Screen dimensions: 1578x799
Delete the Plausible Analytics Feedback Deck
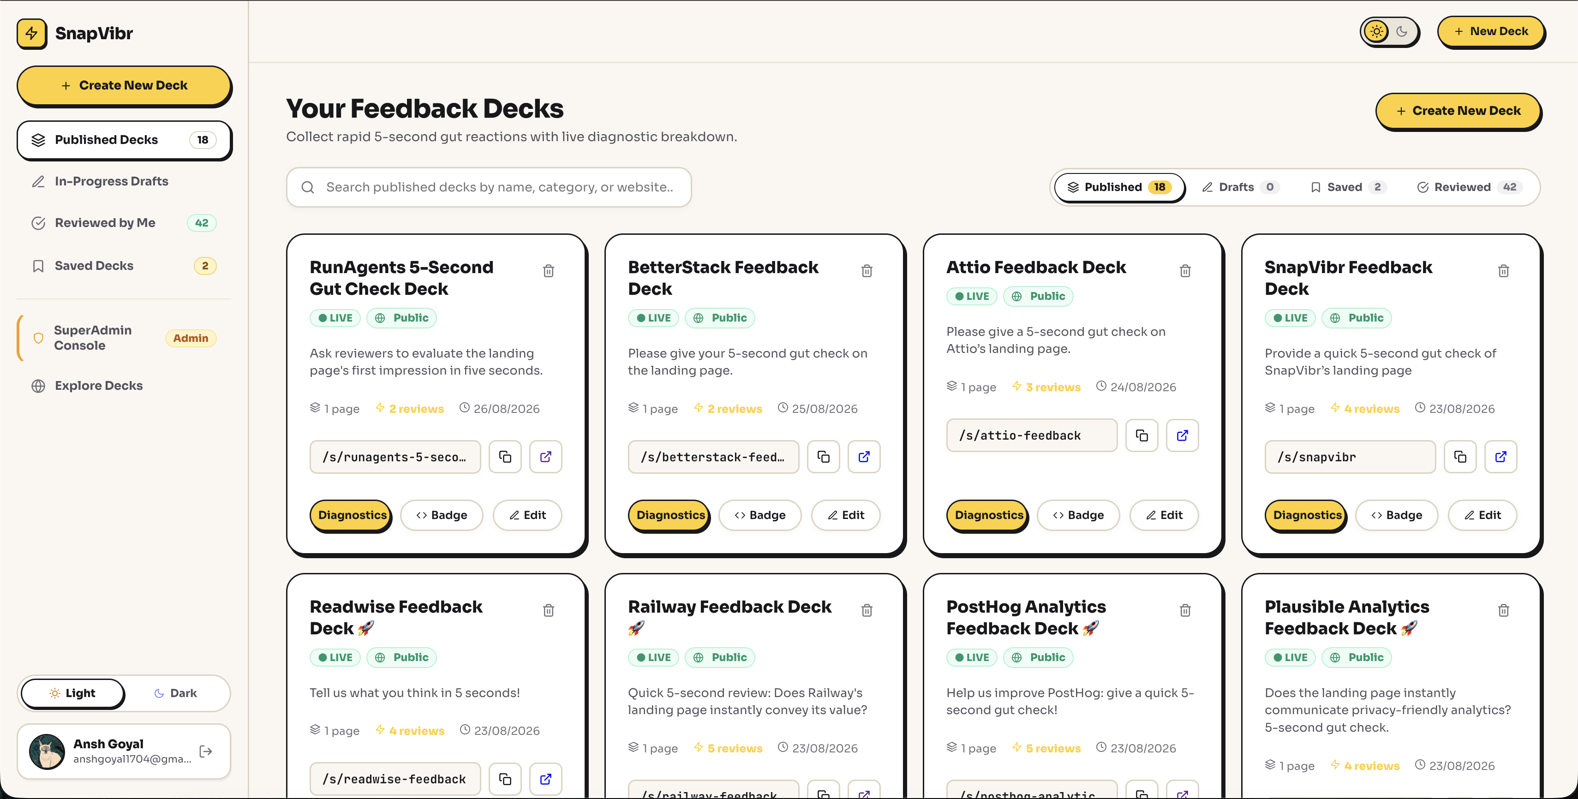[1503, 610]
